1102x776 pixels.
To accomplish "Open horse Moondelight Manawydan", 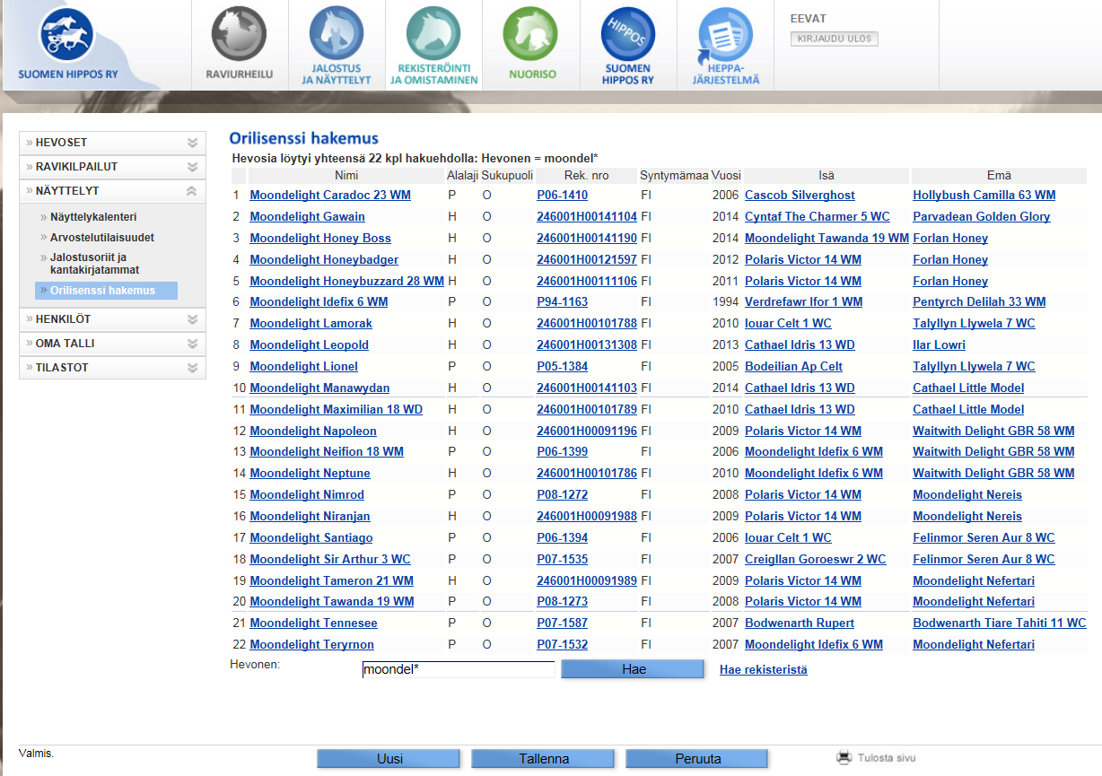I will (319, 388).
